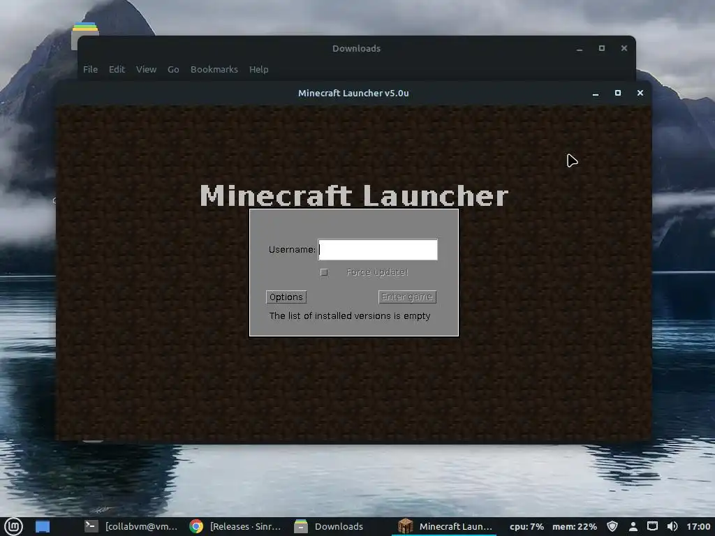Minimize the Minecraft Launcher window
The width and height of the screenshot is (715, 536).
pos(596,94)
